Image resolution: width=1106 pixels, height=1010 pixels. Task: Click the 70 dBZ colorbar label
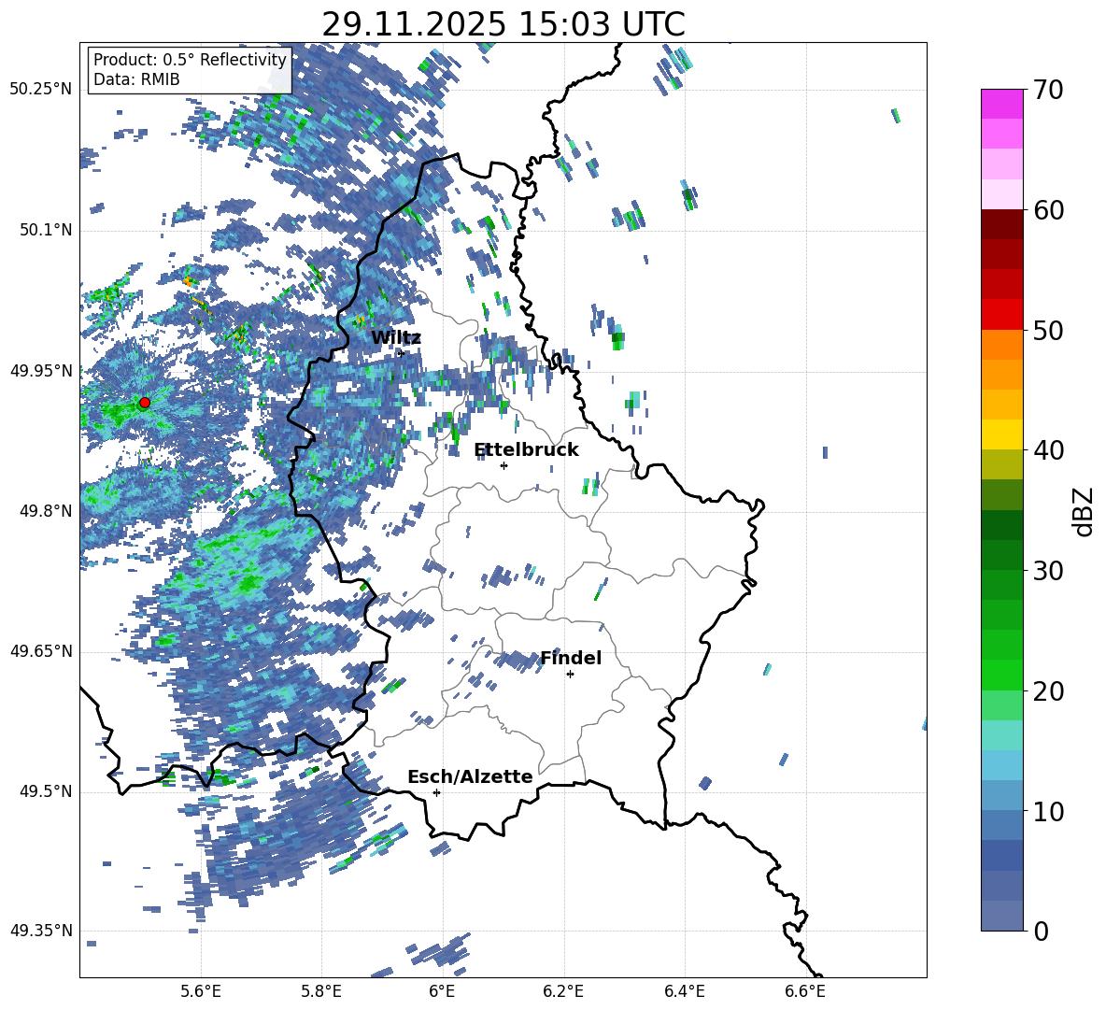pos(1047,91)
